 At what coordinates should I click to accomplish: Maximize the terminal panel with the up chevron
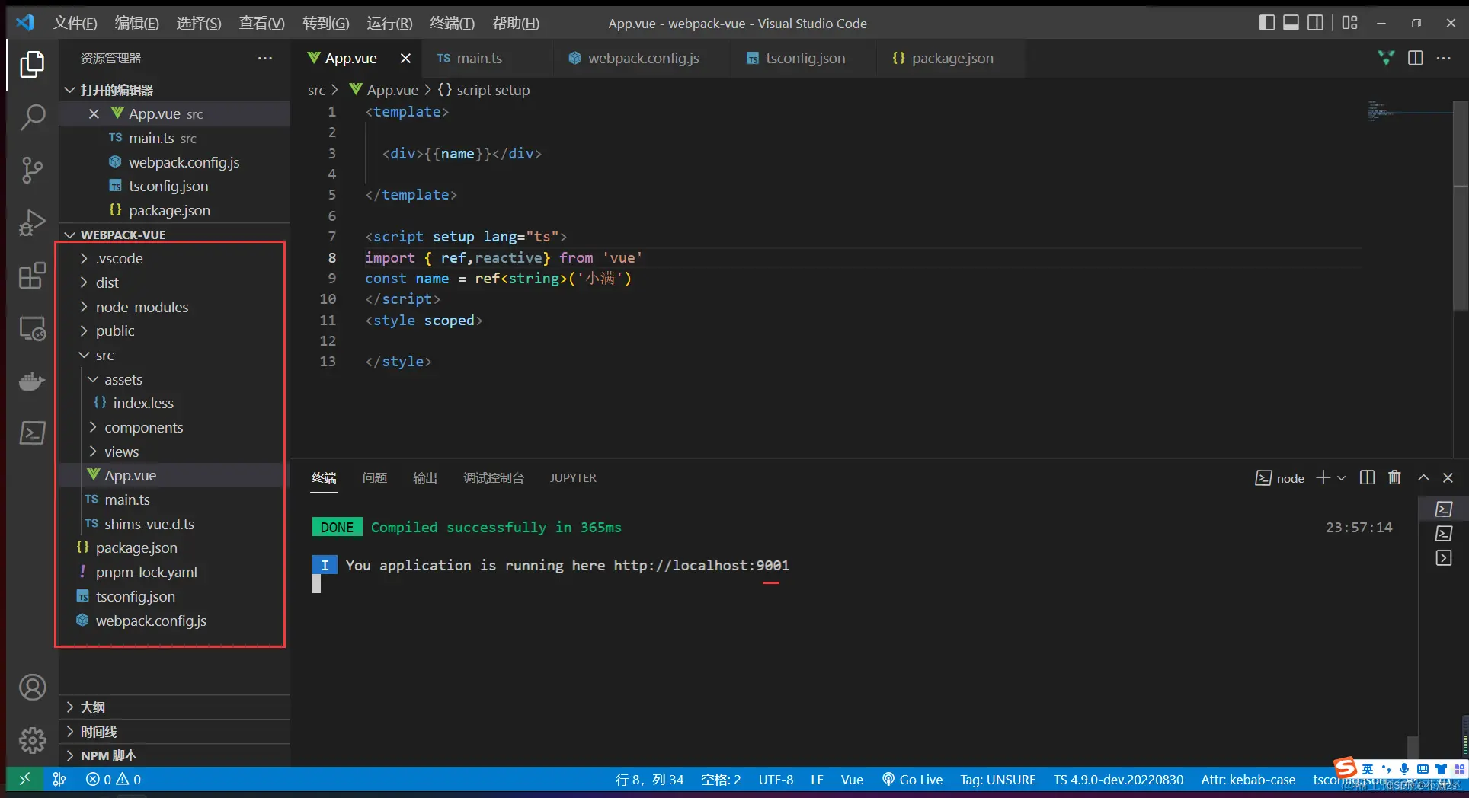click(1423, 477)
